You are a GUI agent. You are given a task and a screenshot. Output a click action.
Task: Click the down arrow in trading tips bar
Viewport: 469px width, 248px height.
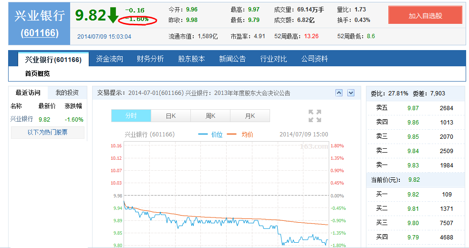[351, 93]
